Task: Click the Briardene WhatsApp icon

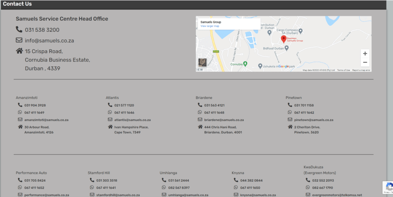Action: pos(200,112)
